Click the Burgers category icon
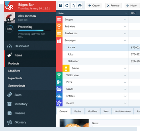This screenshot has width=141, height=131. pos(59,19)
